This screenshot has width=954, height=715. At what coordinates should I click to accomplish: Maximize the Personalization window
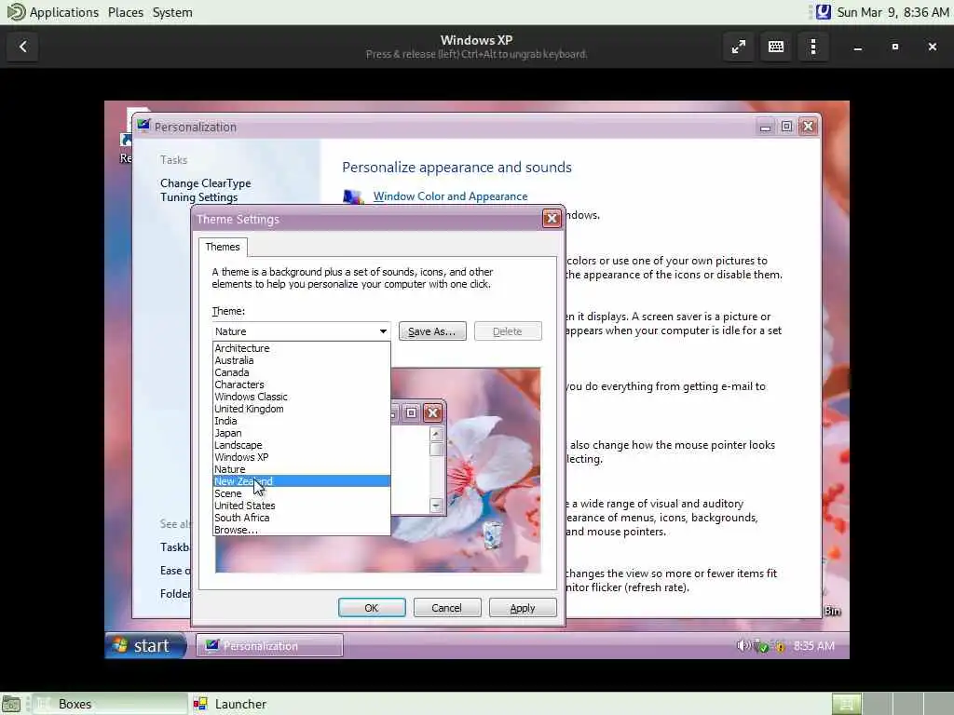click(x=786, y=127)
